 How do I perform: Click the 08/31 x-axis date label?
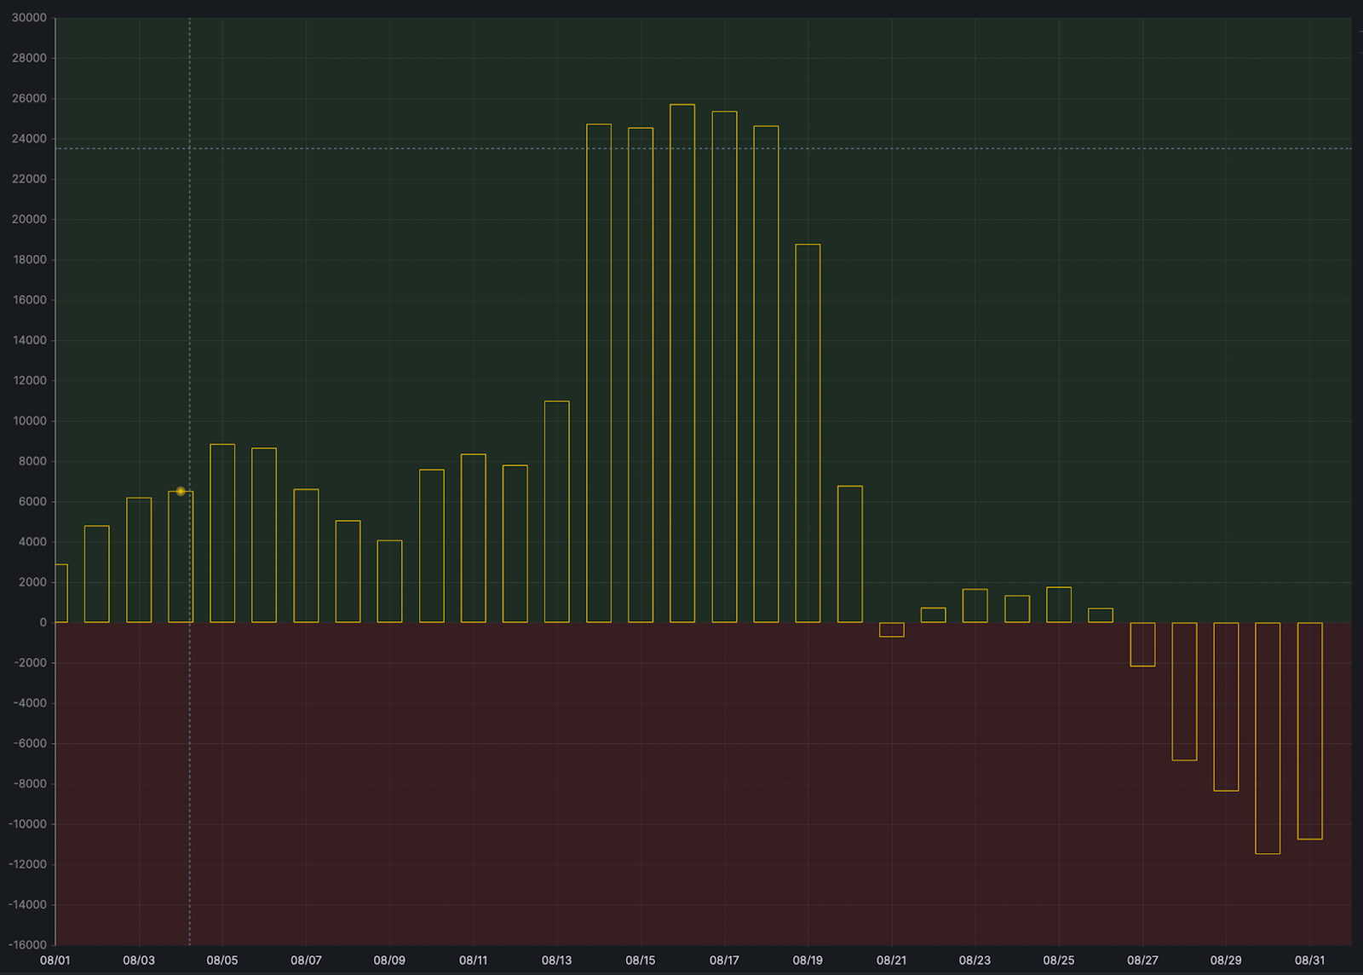tap(1310, 961)
